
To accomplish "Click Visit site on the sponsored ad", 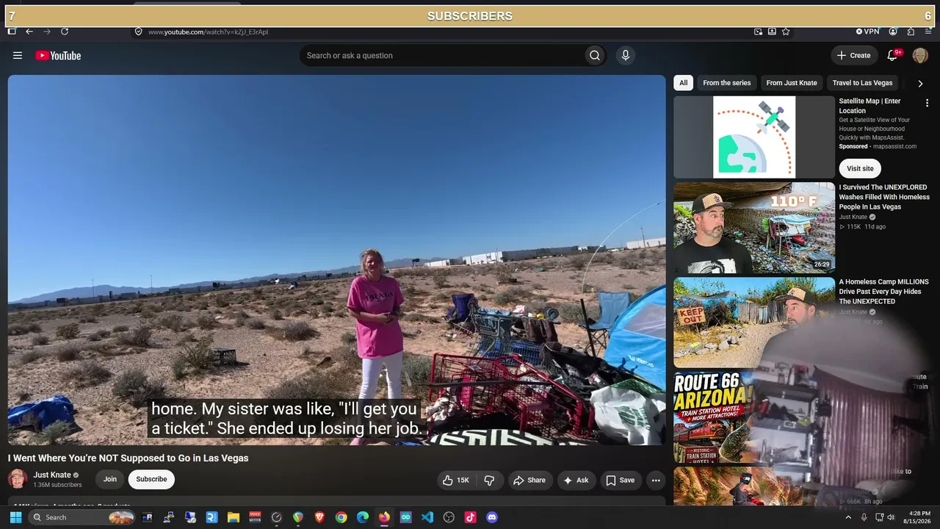I will coord(860,168).
